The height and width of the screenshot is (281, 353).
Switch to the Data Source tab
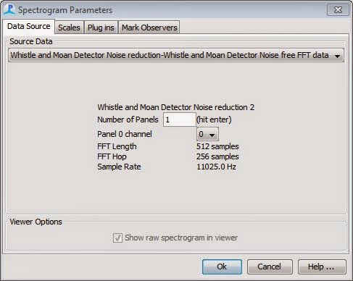pyautogui.click(x=29, y=26)
